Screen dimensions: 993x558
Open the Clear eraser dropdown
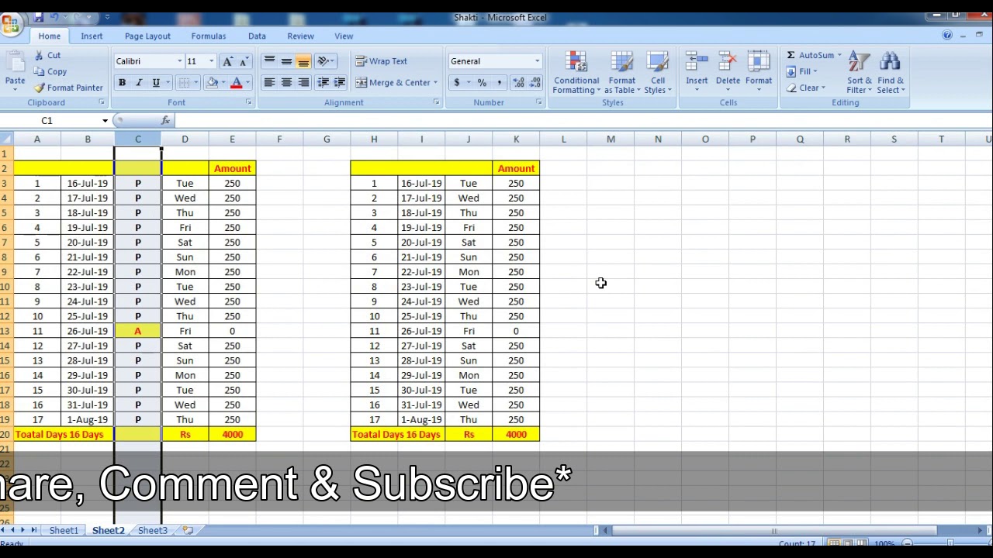pyautogui.click(x=806, y=88)
